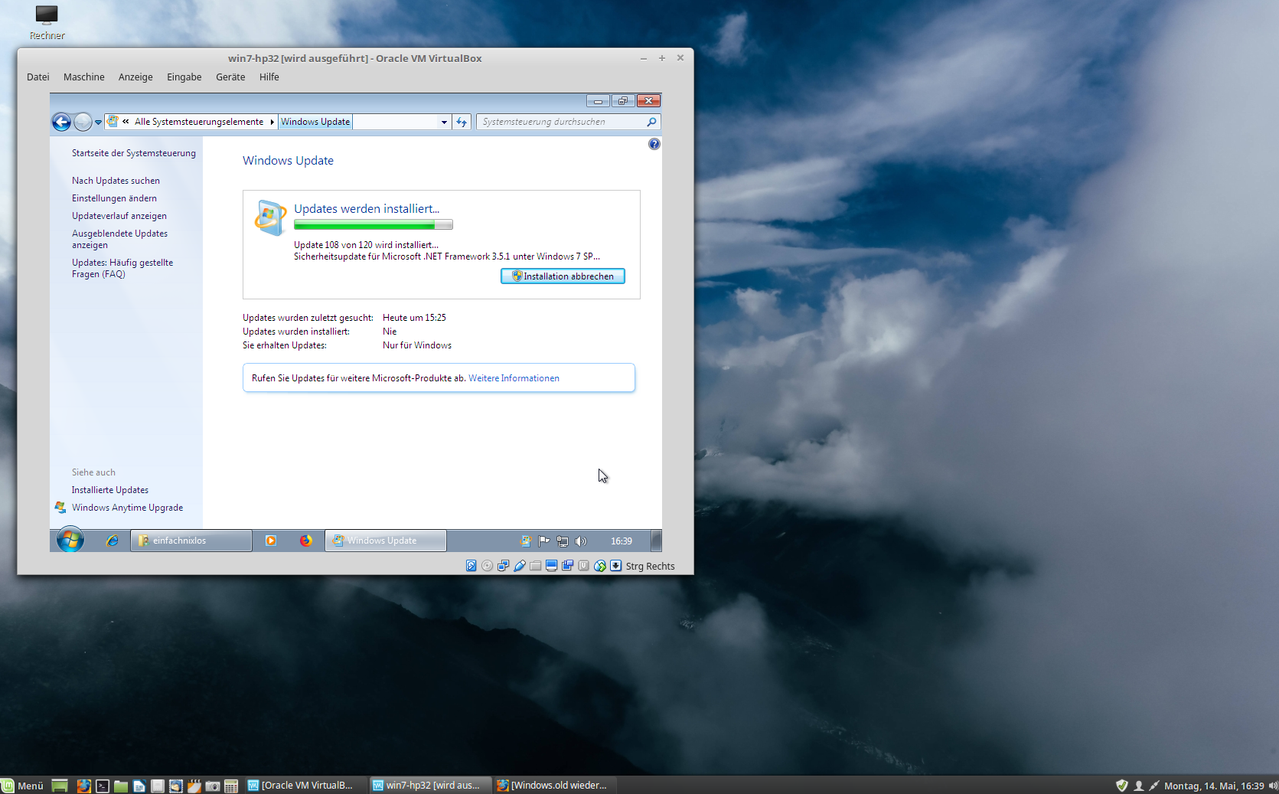Open the Anzeige menu
Viewport: 1279px width, 794px height.
tap(135, 77)
